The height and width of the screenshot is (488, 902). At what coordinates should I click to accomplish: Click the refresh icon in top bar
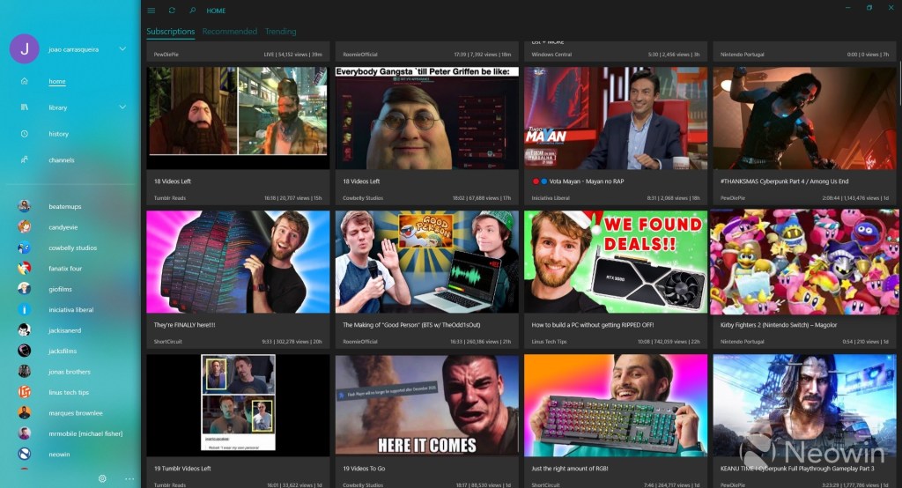coord(172,11)
